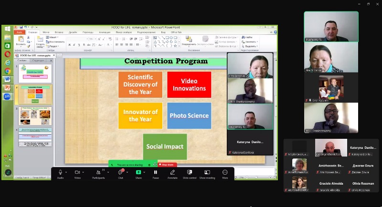Click Save icon in quick access toolbar
The height and width of the screenshot is (207, 382).
pos(21,27)
